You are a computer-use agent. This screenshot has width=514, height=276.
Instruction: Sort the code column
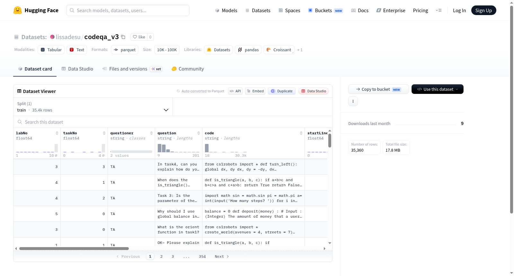pos(301,133)
